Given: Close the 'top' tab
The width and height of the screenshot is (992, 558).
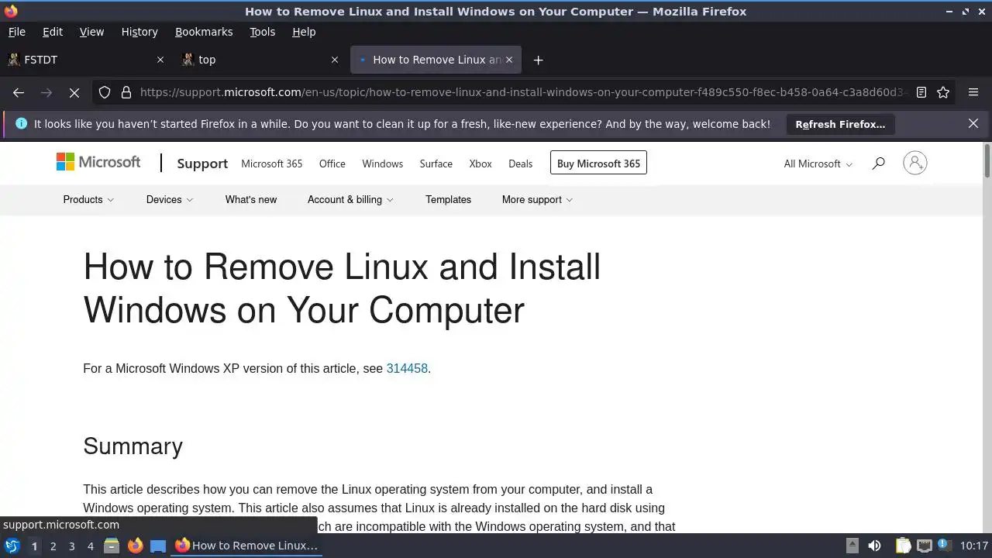Looking at the screenshot, I should [335, 60].
